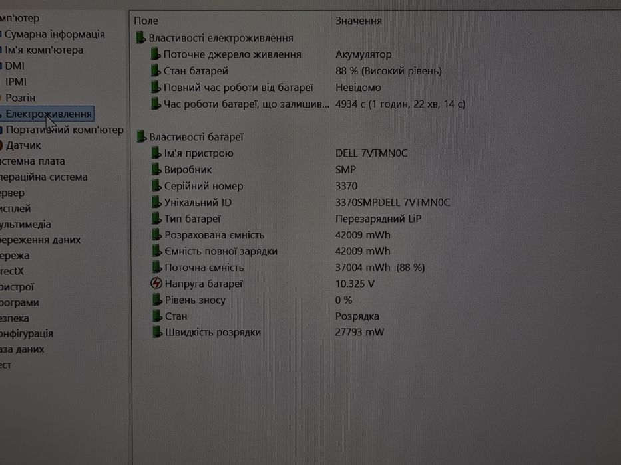Screen dimensions: 621x465
Task: Click the icon next to Виробник
Action: (156, 169)
